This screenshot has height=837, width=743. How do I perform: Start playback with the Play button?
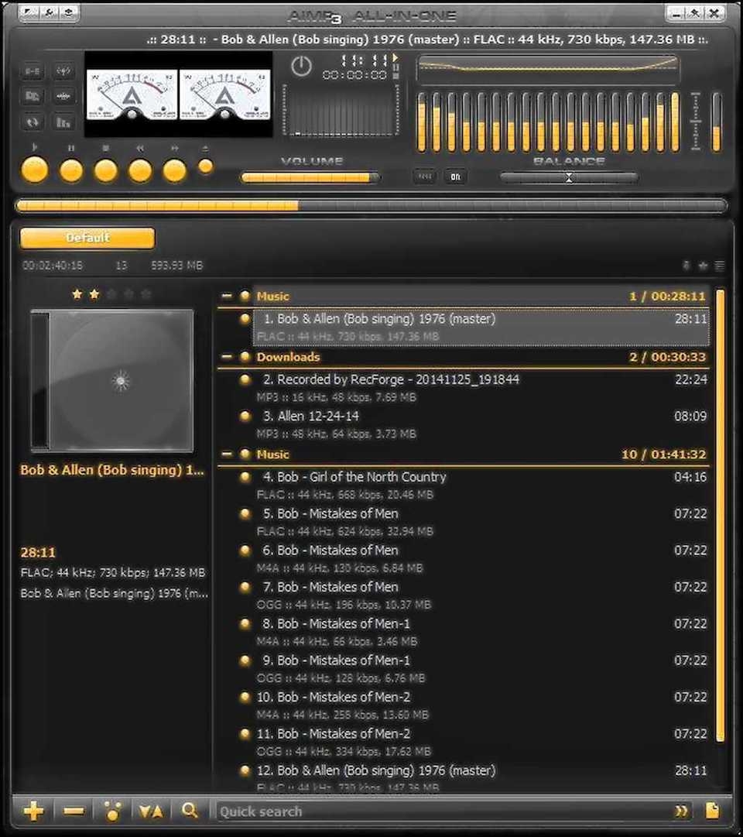pos(35,170)
